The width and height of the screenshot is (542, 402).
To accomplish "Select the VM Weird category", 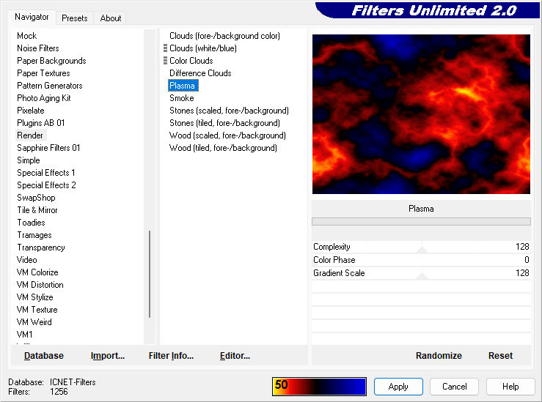I will (x=34, y=322).
